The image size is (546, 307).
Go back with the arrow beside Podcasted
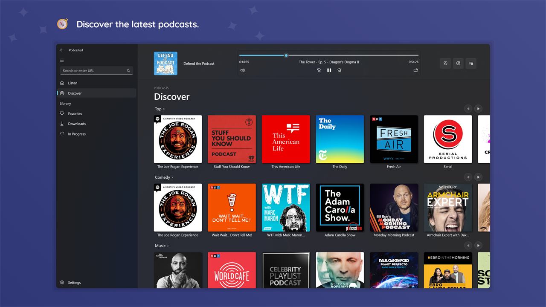[62, 50]
